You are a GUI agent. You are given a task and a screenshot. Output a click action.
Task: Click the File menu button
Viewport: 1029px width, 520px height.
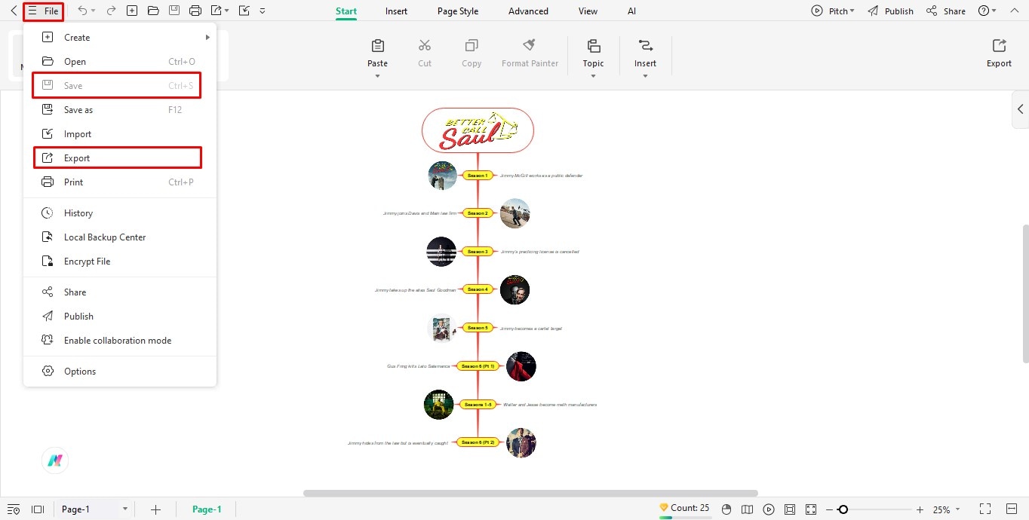tap(43, 11)
